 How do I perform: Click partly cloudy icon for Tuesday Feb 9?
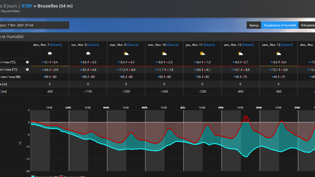click(x=126, y=54)
